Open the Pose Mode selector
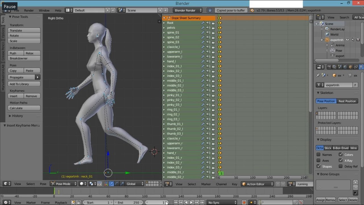 point(63,184)
